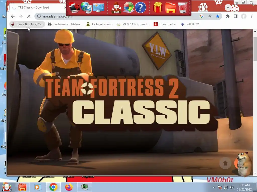257x192 pixels.
Task: Open the Chrome extensions puzzle menu
Action: pos(227,16)
